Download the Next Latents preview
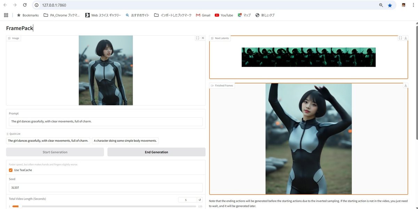Viewport: 418px width, 209px height. point(405,38)
